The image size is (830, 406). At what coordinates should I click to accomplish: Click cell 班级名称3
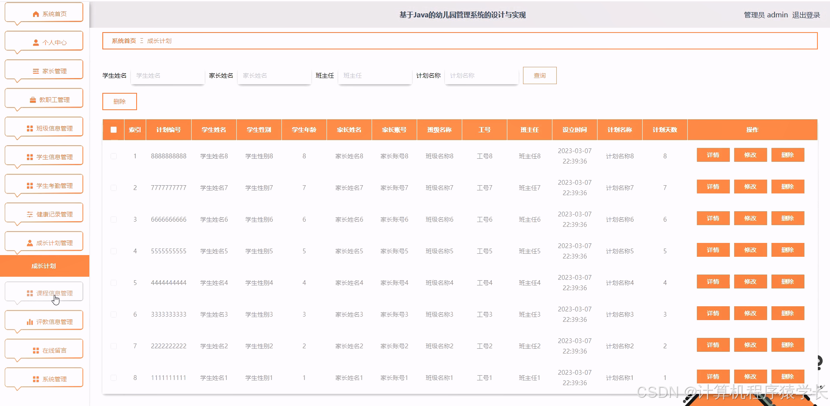[x=439, y=314]
